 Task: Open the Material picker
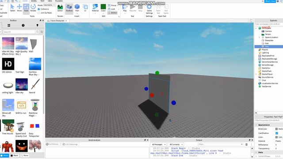point(95,8)
